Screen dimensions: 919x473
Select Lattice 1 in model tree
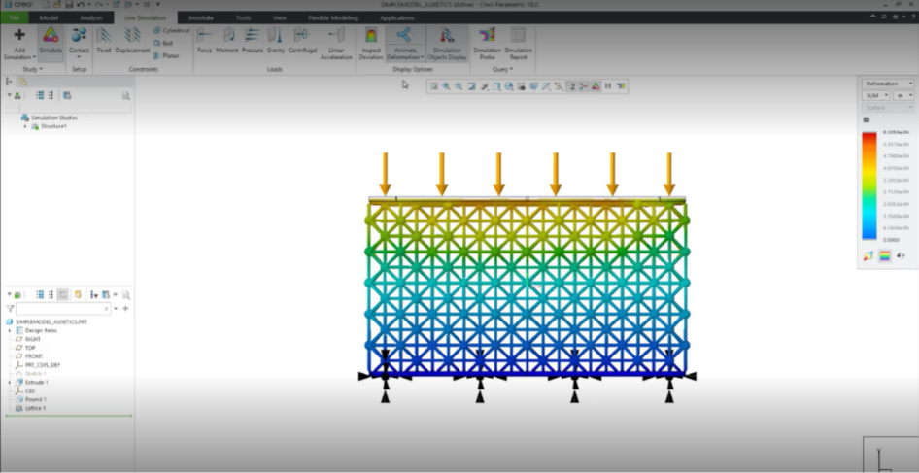coord(36,407)
